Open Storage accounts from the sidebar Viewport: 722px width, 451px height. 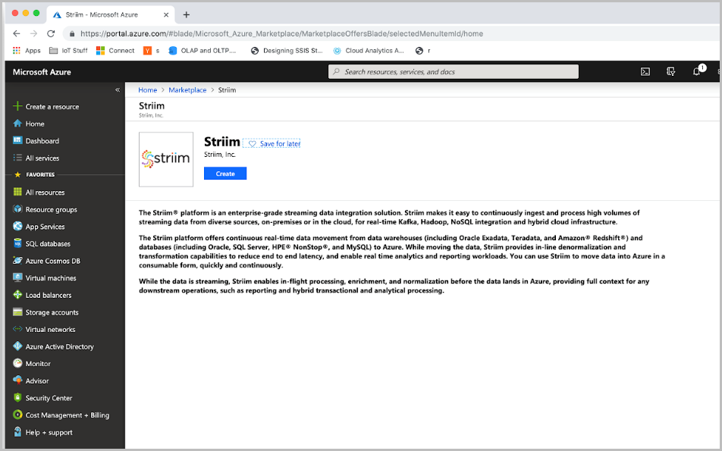pos(52,312)
